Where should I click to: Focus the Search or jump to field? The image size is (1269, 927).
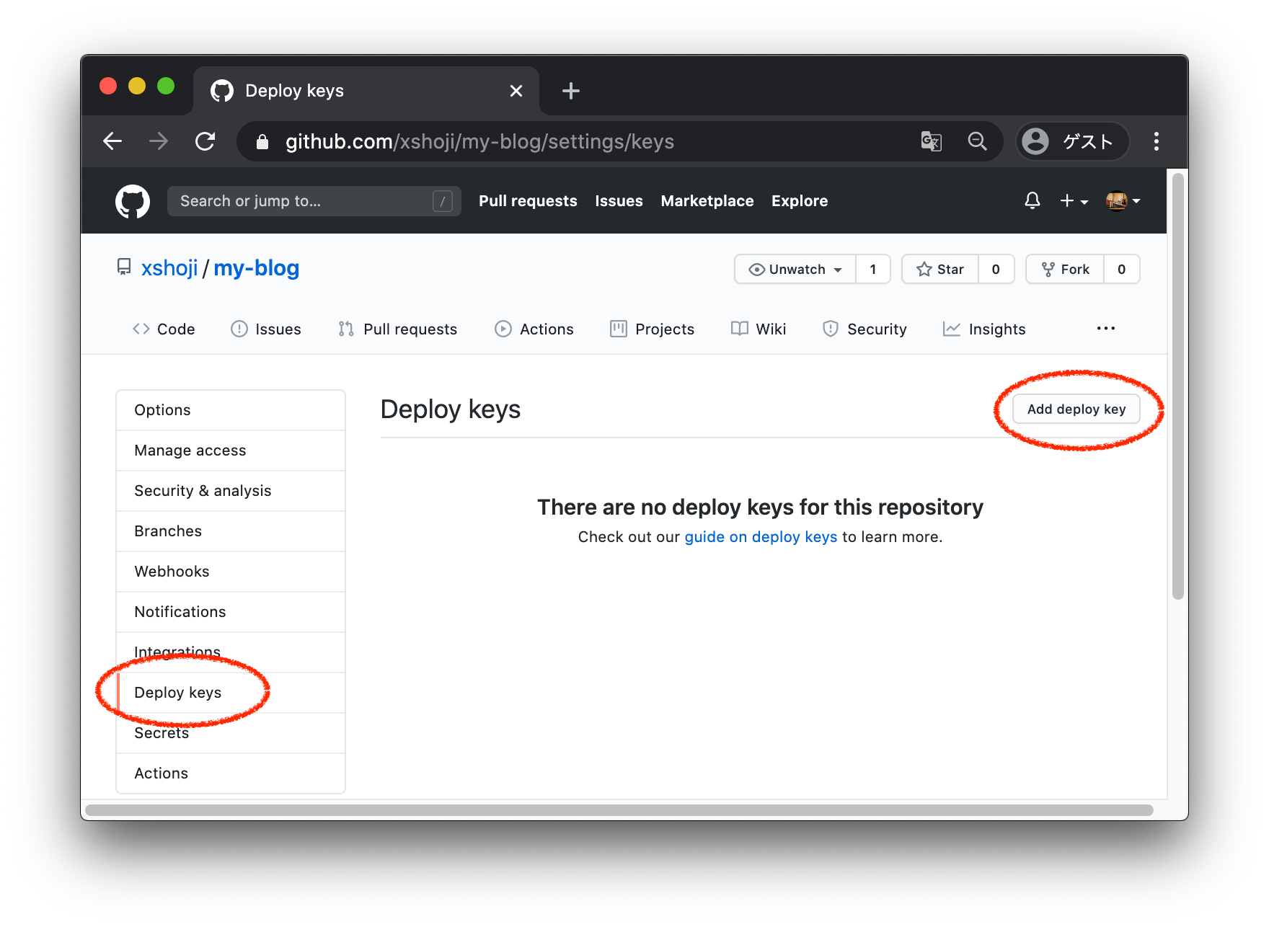click(303, 201)
